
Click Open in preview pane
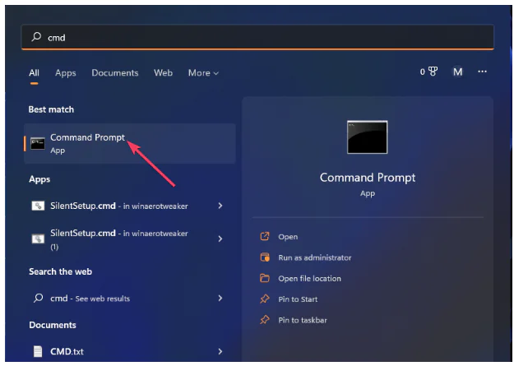coord(288,237)
